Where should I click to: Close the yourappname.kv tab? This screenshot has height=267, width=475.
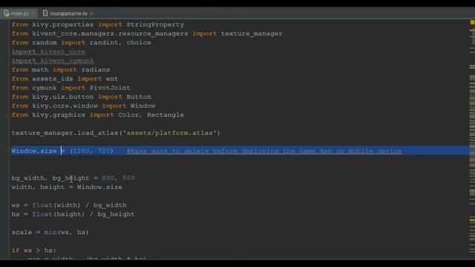91,13
